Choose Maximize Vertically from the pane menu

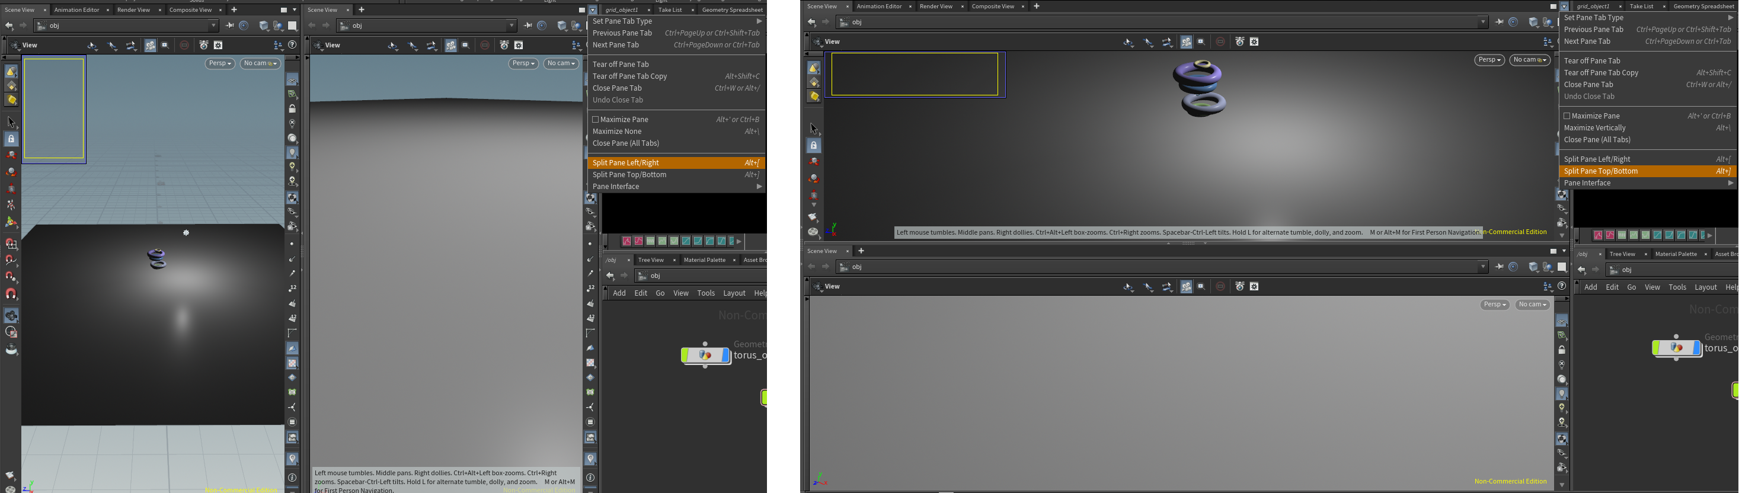point(1594,127)
